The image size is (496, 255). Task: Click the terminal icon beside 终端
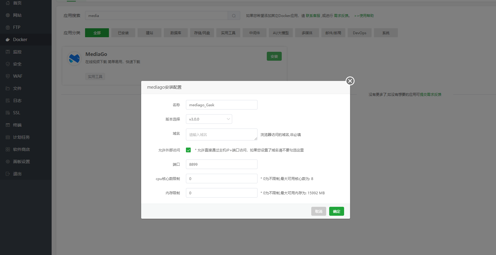pyautogui.click(x=8, y=125)
